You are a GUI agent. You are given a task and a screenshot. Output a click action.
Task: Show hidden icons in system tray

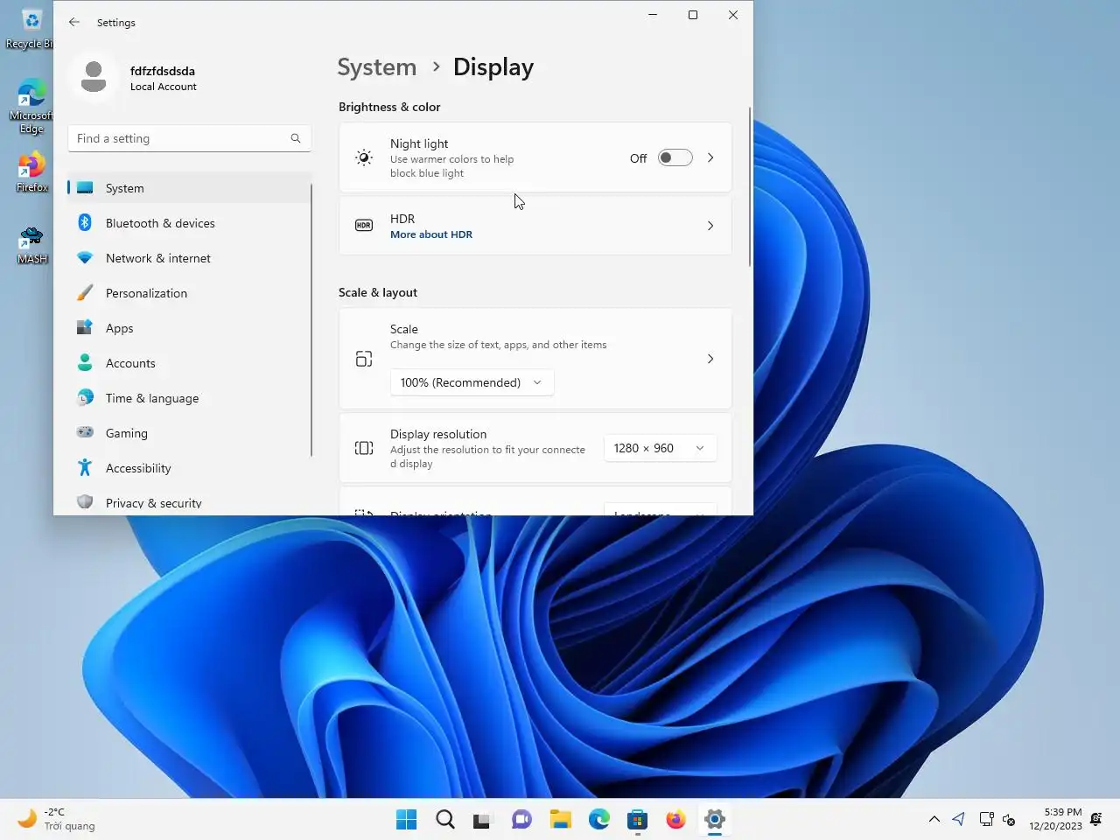pyautogui.click(x=934, y=819)
